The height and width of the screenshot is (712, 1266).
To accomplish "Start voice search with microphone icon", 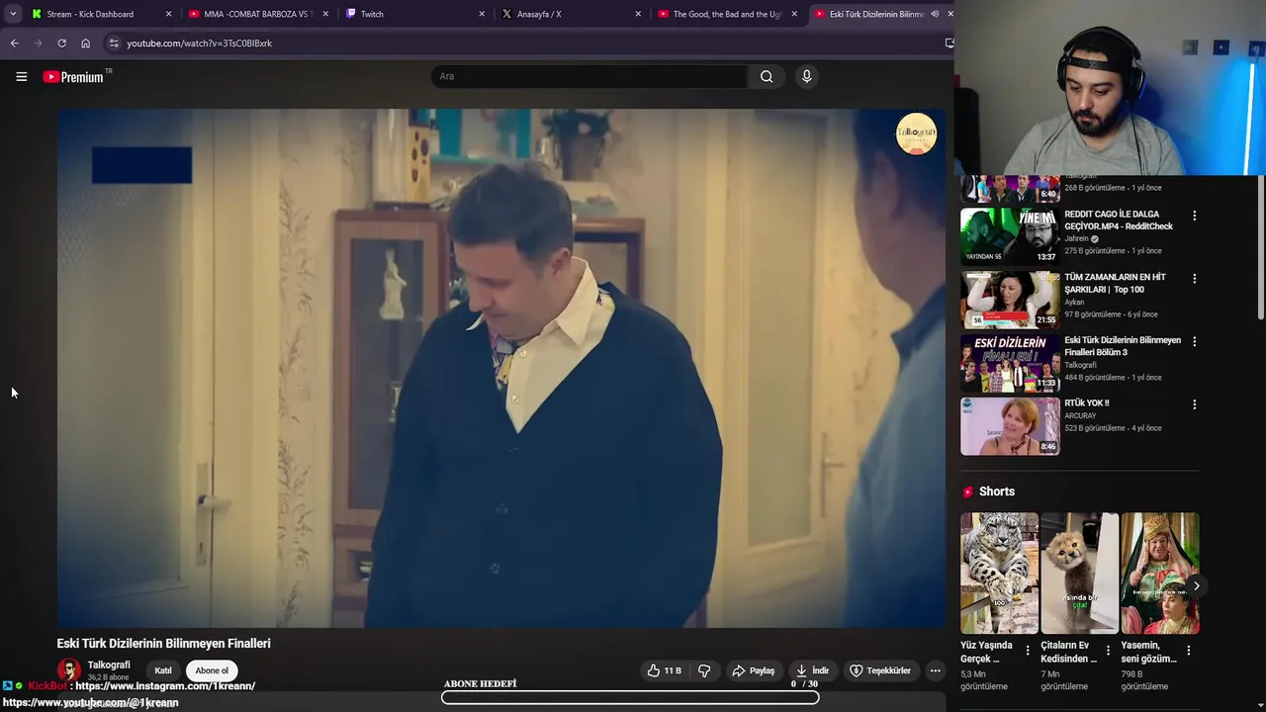I will pyautogui.click(x=806, y=76).
